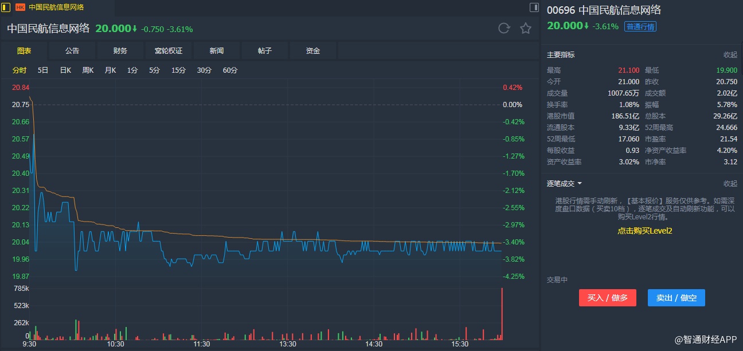Switch to the 窝轮权证 tab
The height and width of the screenshot is (351, 743).
169,51
